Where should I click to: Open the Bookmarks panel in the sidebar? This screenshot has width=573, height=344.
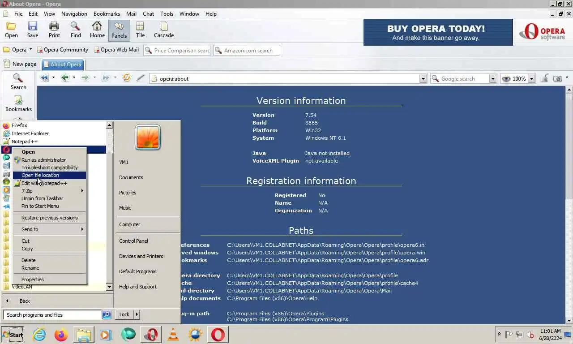(x=18, y=104)
